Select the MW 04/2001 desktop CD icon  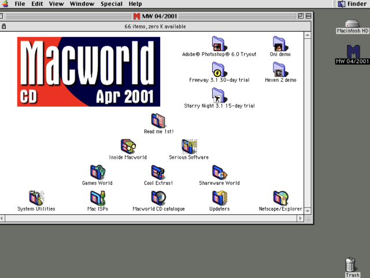pyautogui.click(x=353, y=52)
